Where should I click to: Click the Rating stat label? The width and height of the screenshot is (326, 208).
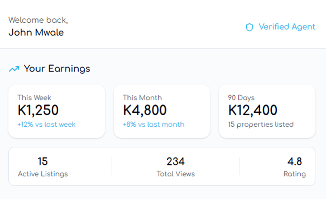pos(294,174)
